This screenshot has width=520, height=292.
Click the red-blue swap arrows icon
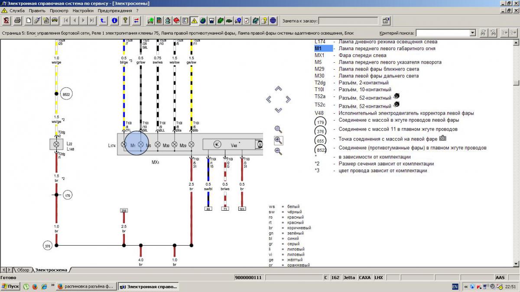pos(136,20)
